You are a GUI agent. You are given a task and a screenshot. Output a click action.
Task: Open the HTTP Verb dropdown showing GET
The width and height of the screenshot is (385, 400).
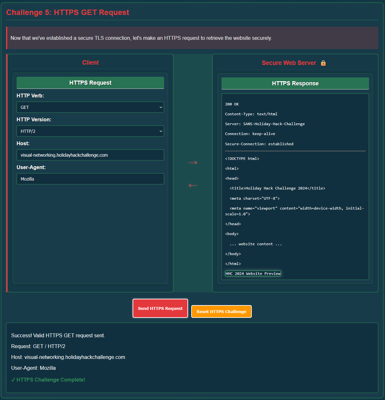[x=90, y=107]
